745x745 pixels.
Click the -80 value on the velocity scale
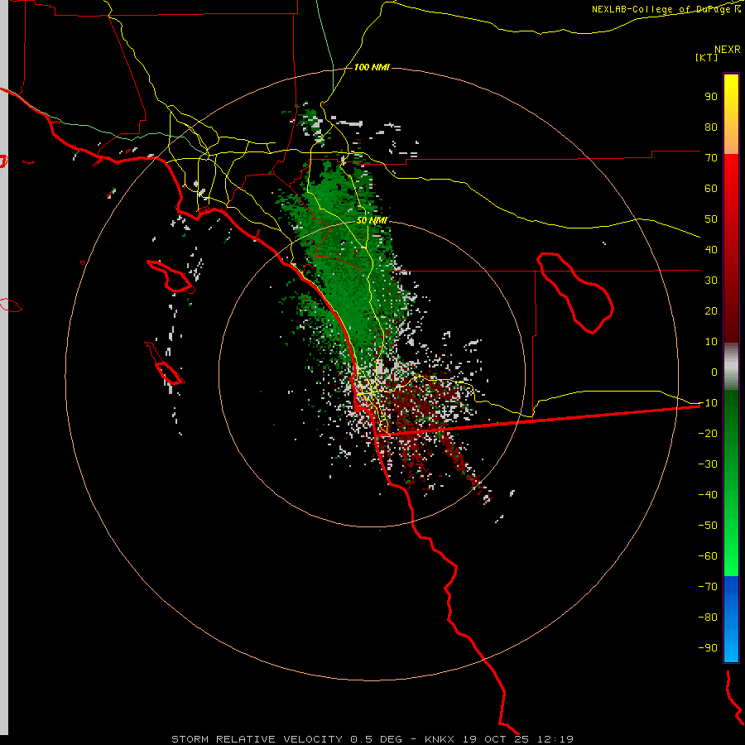pos(708,618)
